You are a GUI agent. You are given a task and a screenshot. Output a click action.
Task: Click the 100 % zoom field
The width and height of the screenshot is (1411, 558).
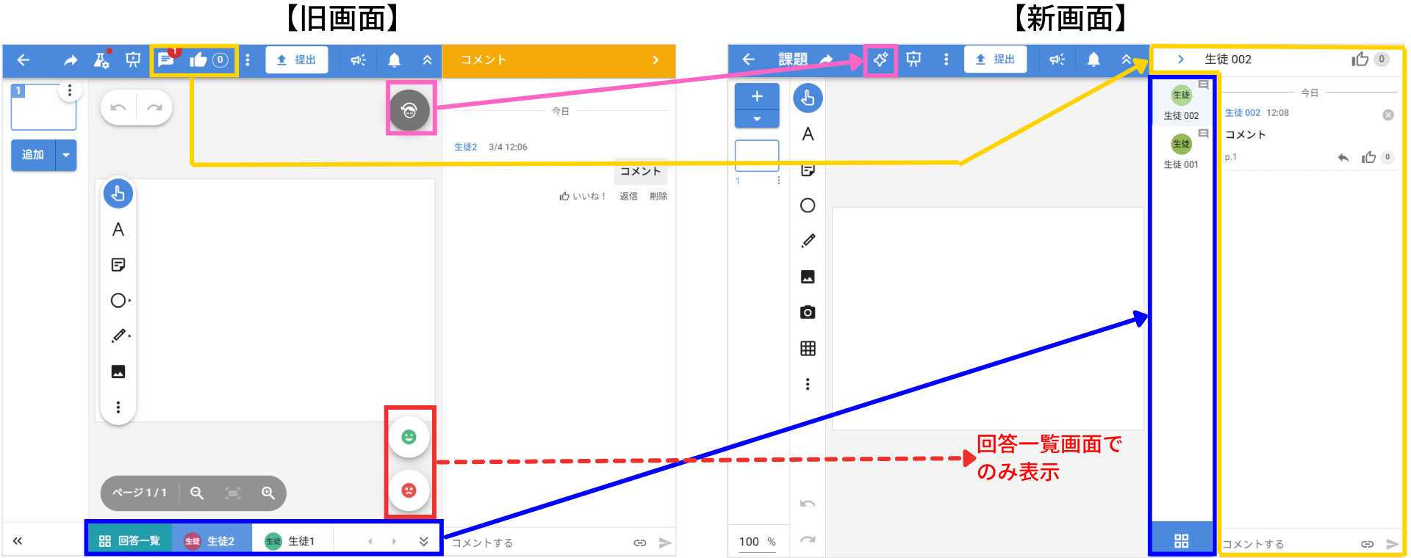pos(757,542)
